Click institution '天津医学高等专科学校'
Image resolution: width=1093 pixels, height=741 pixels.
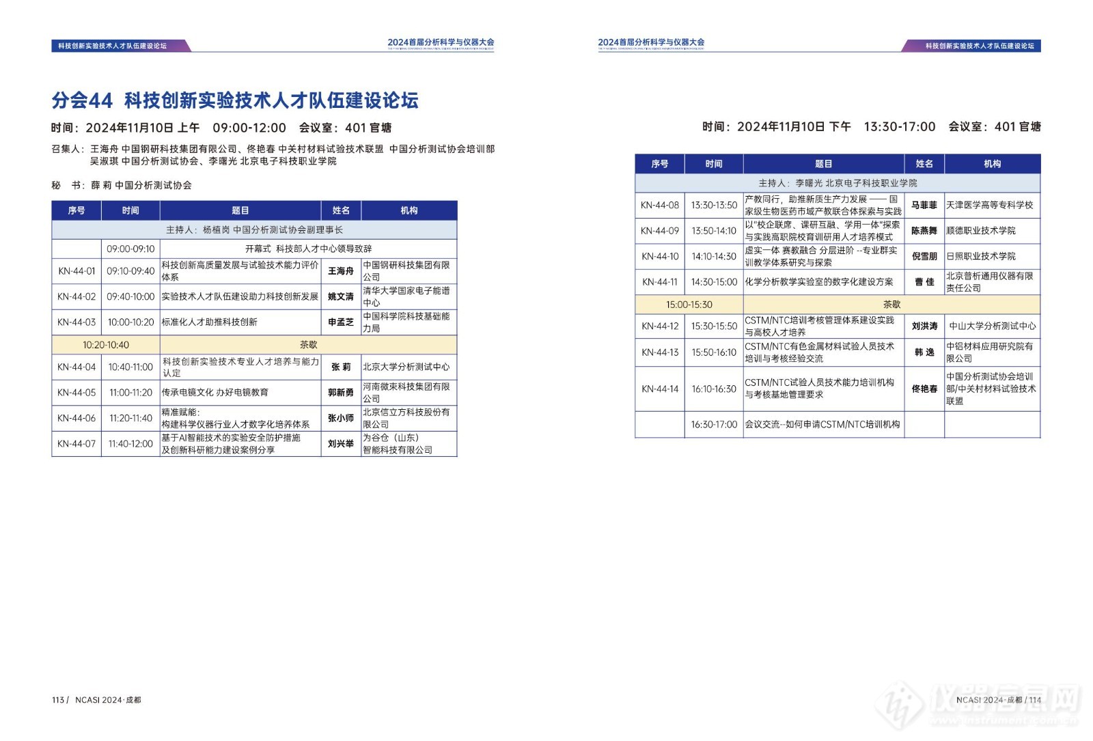[990, 205]
